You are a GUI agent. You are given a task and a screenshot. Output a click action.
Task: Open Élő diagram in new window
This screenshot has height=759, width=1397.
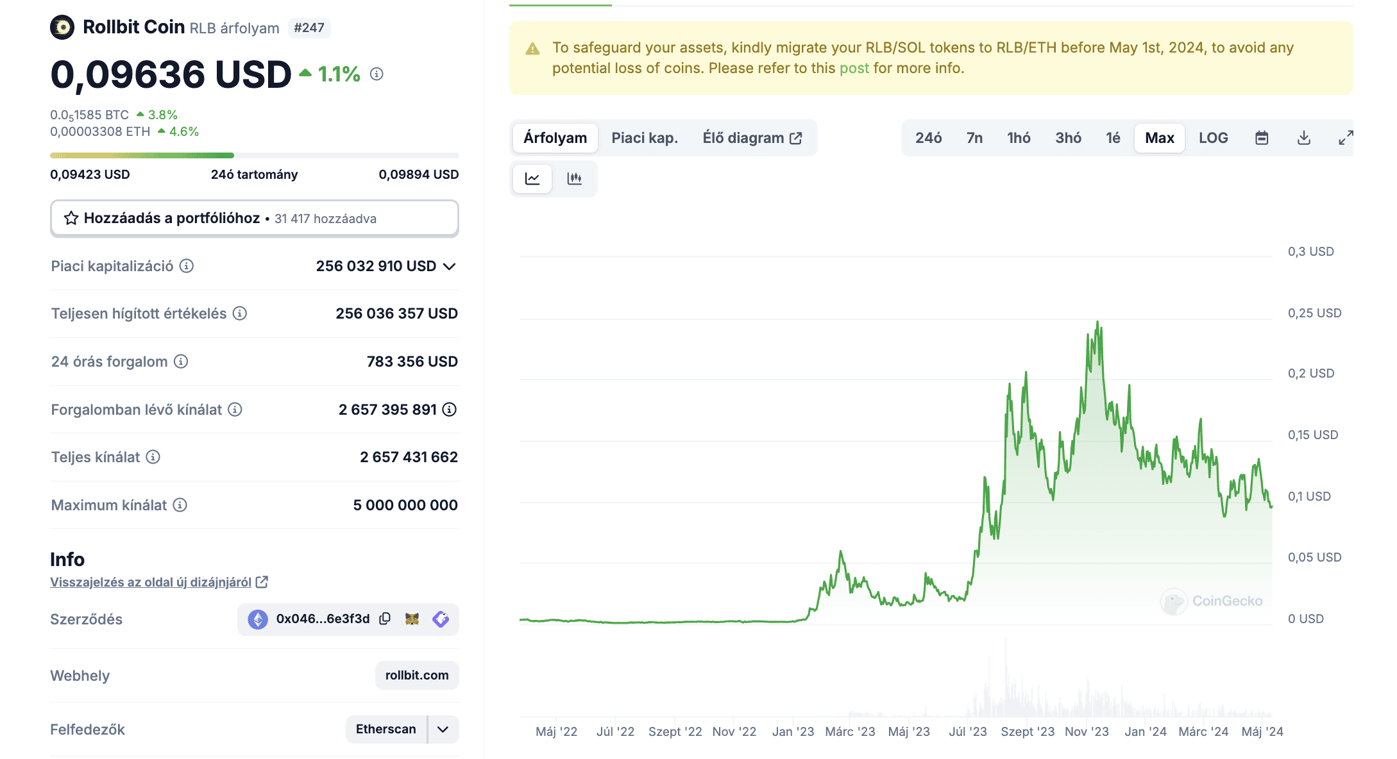coord(752,138)
